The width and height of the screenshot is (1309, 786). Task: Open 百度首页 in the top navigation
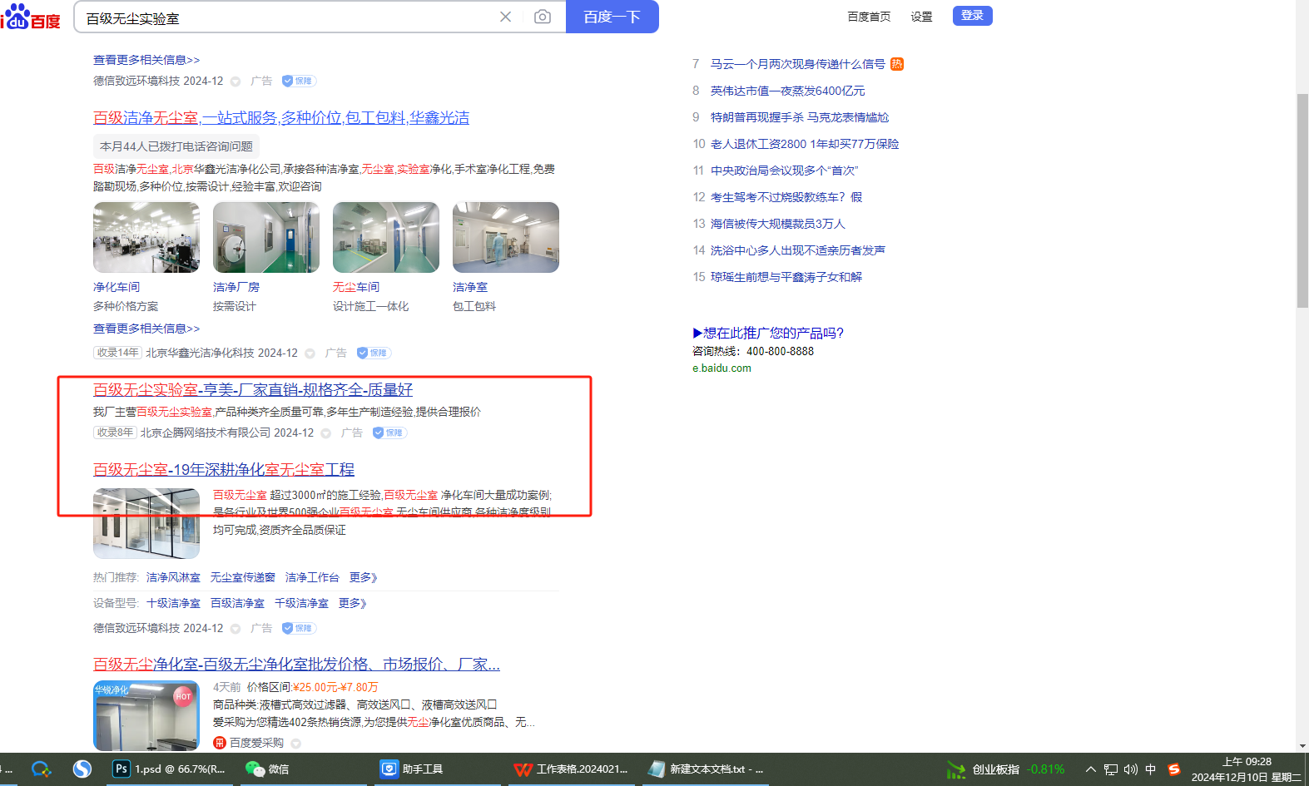[x=869, y=17]
